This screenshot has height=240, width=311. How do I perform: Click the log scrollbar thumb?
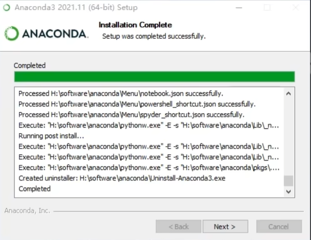(x=289, y=181)
